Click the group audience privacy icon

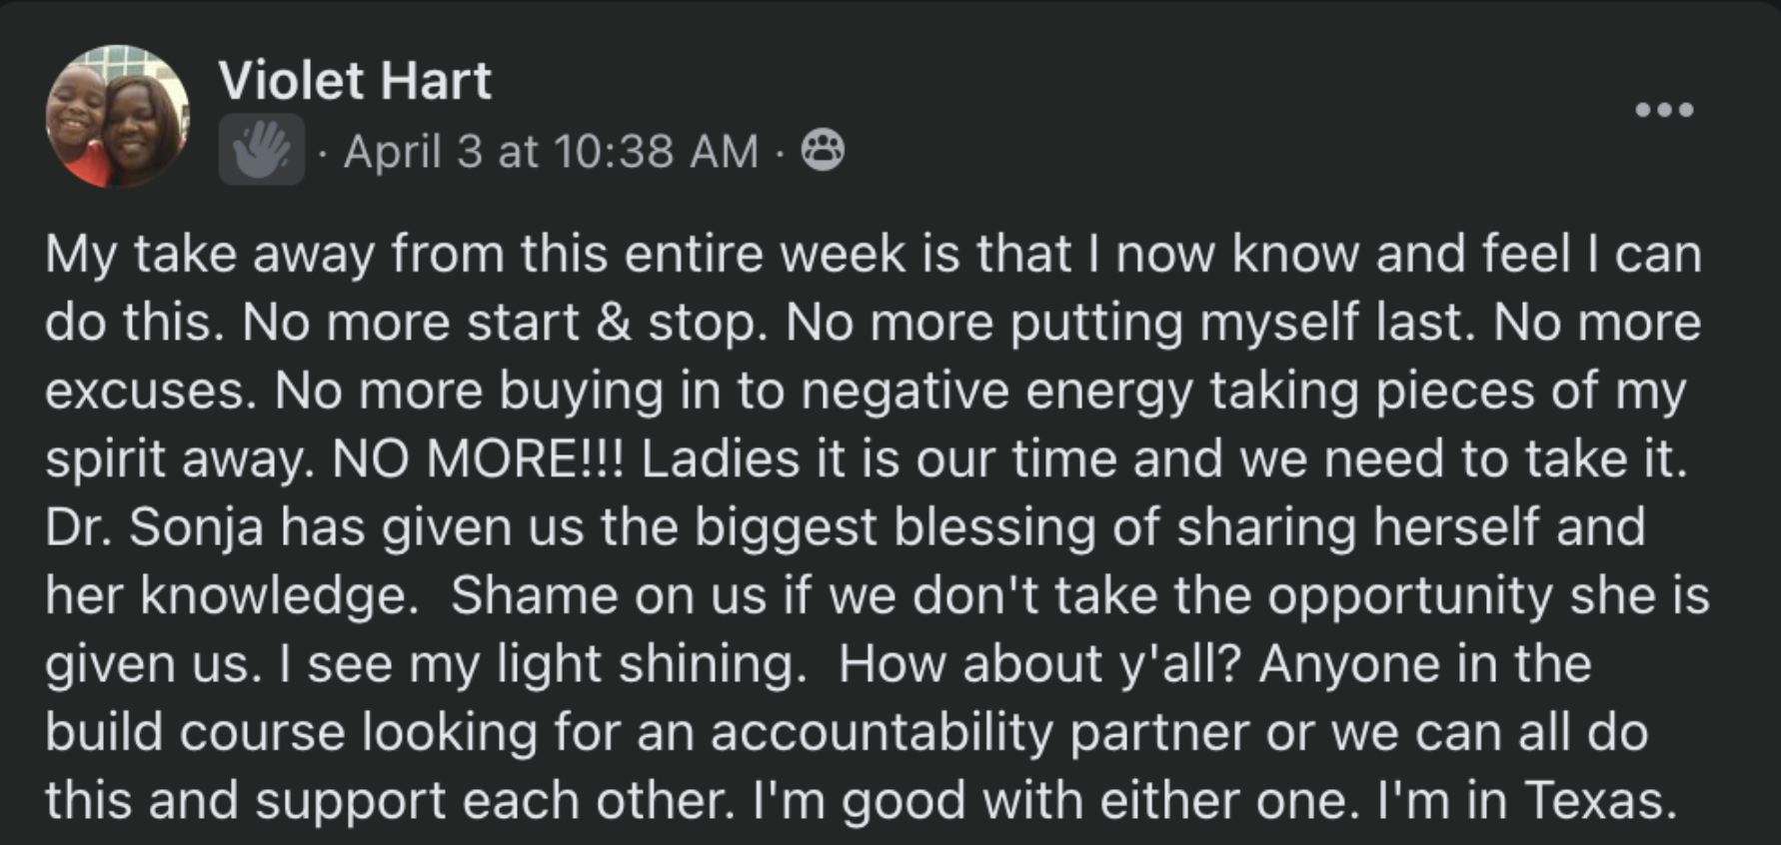tap(824, 151)
